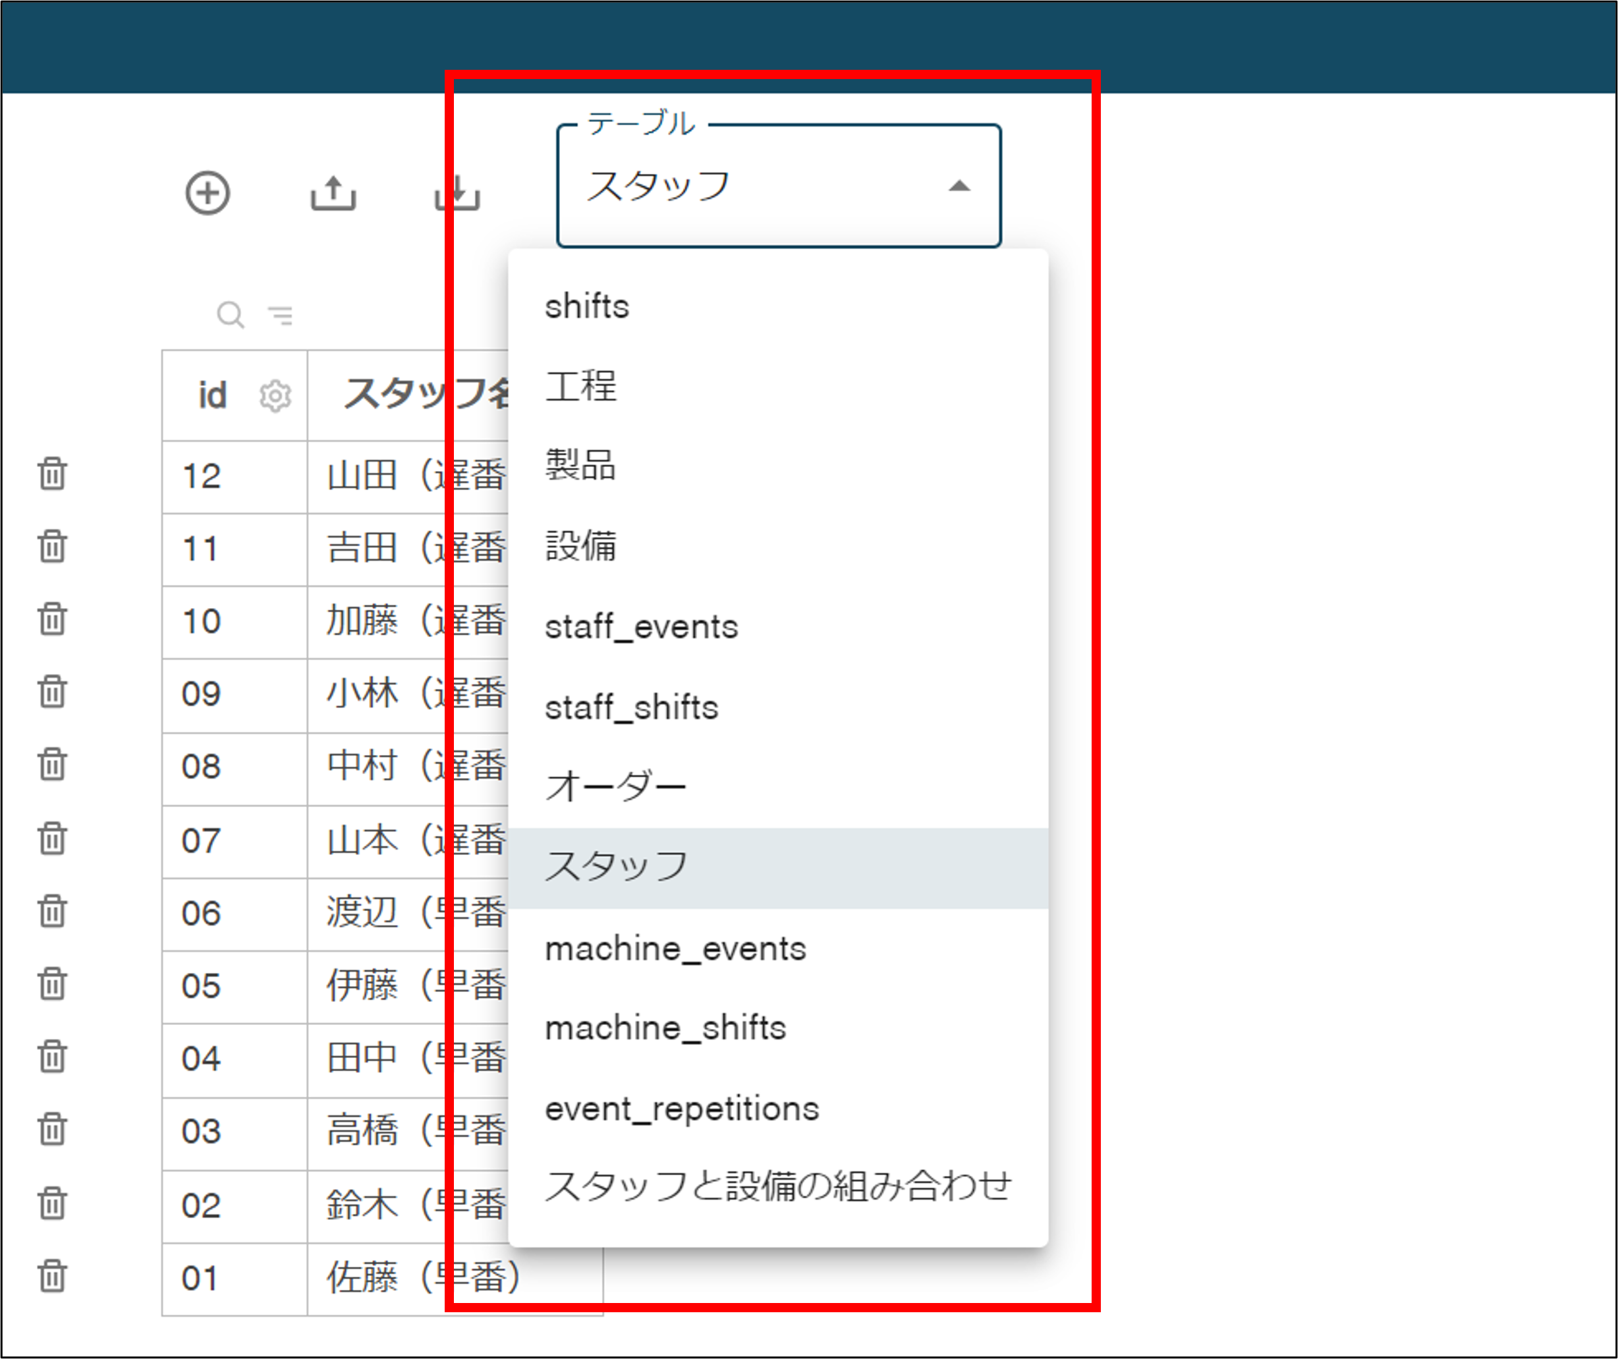
Task: Click the add record plus icon
Action: click(x=208, y=192)
